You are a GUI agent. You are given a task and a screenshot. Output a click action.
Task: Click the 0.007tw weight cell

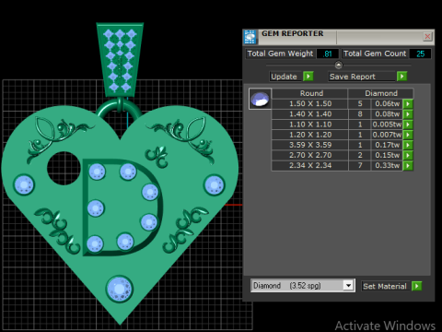point(387,135)
